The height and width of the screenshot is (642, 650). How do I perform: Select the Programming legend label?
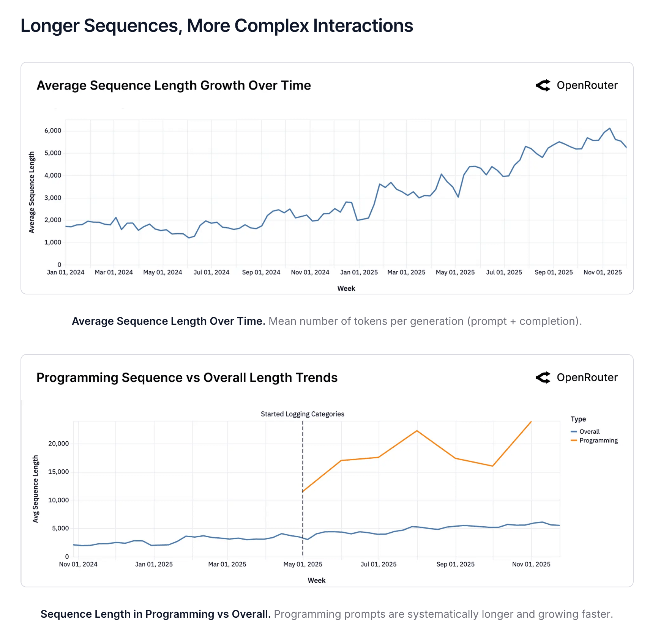pos(598,441)
